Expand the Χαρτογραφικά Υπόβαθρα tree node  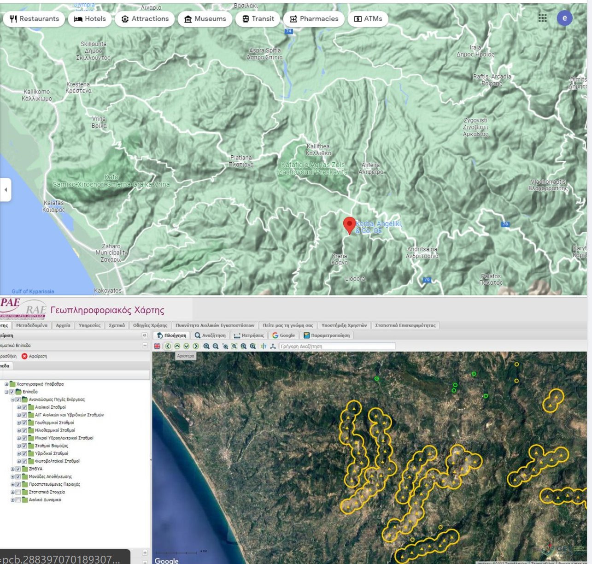click(x=6, y=384)
